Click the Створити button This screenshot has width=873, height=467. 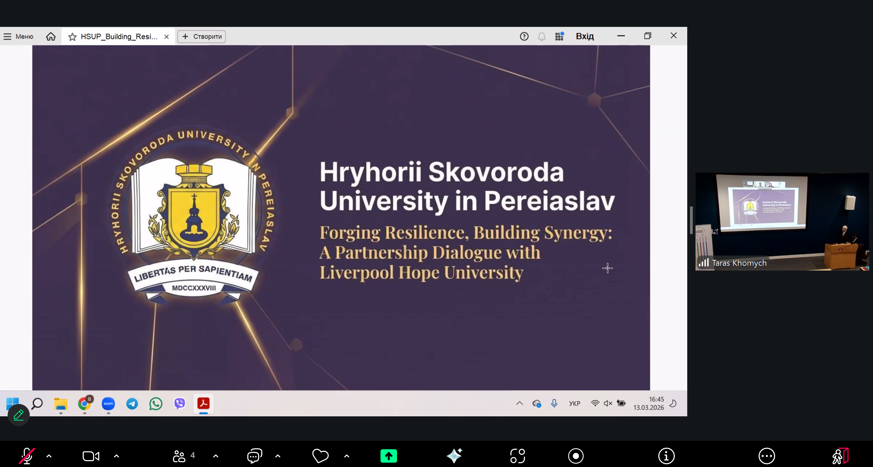coord(202,37)
